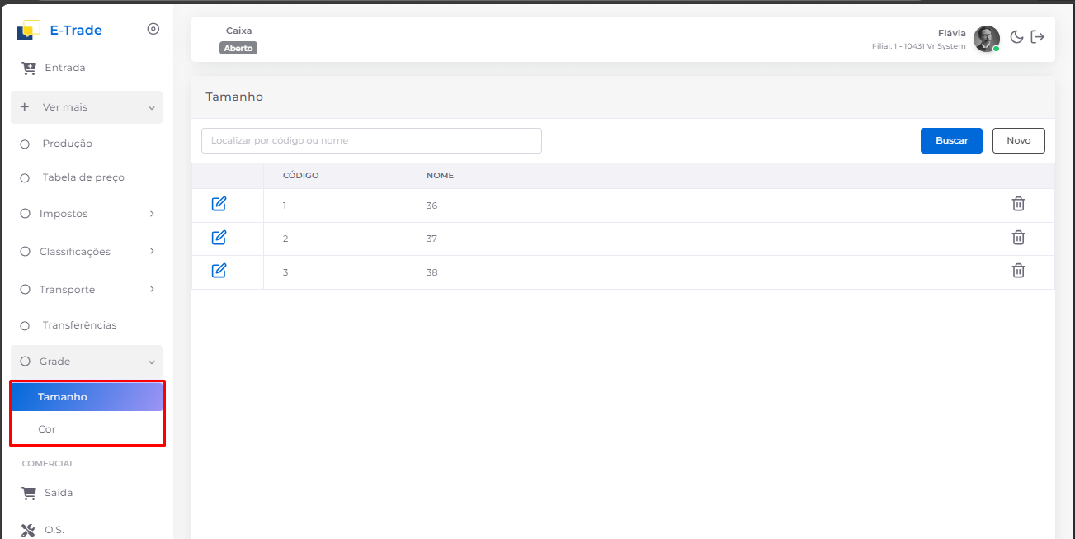Go to Tabela de preço

coord(83,177)
